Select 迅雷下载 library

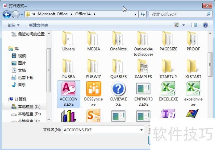pos(23,78)
